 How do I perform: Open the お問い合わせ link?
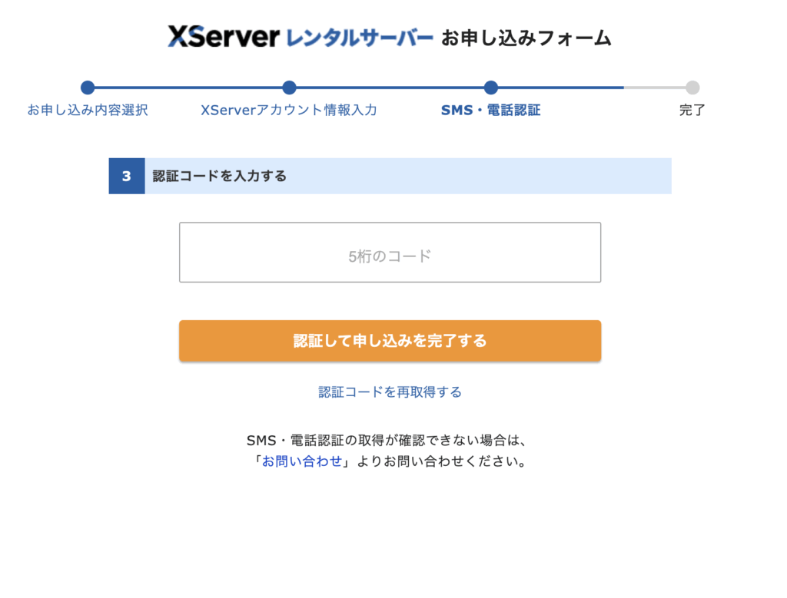pos(301,461)
